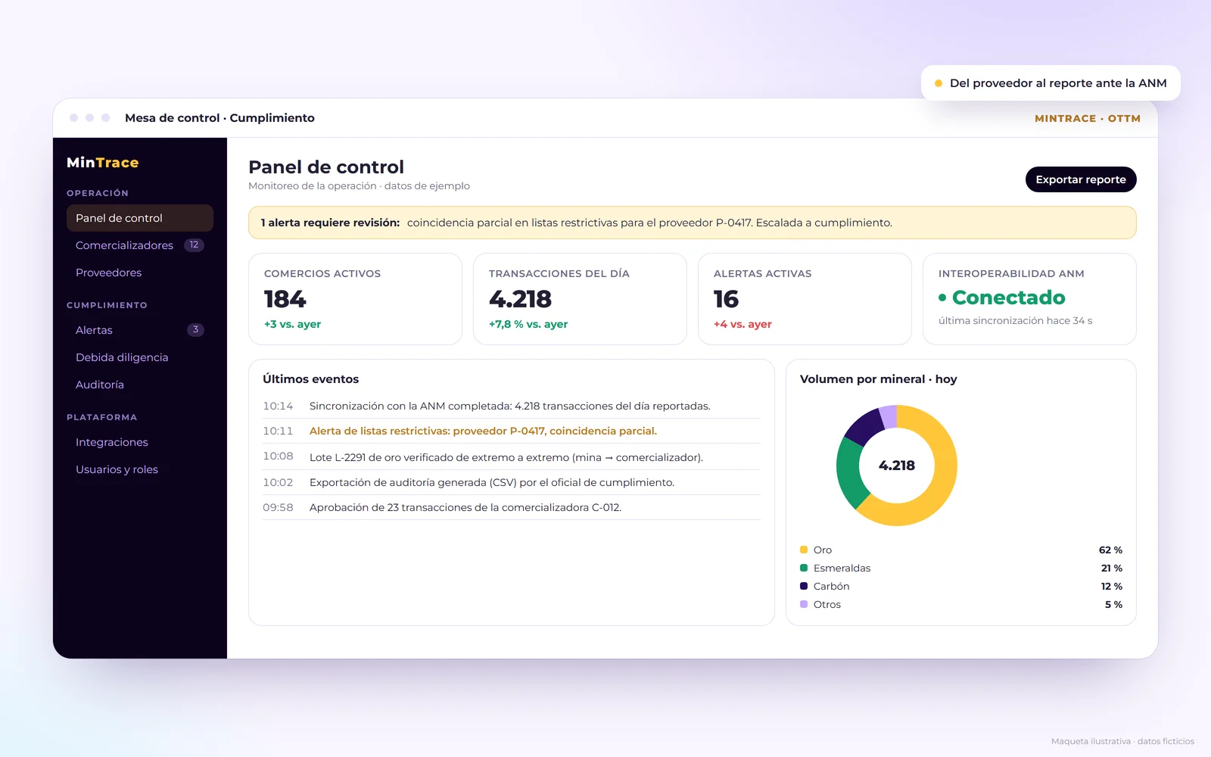
Task: Click the 'Mesa de control · Cumplimiento' window title
Action: coord(219,118)
